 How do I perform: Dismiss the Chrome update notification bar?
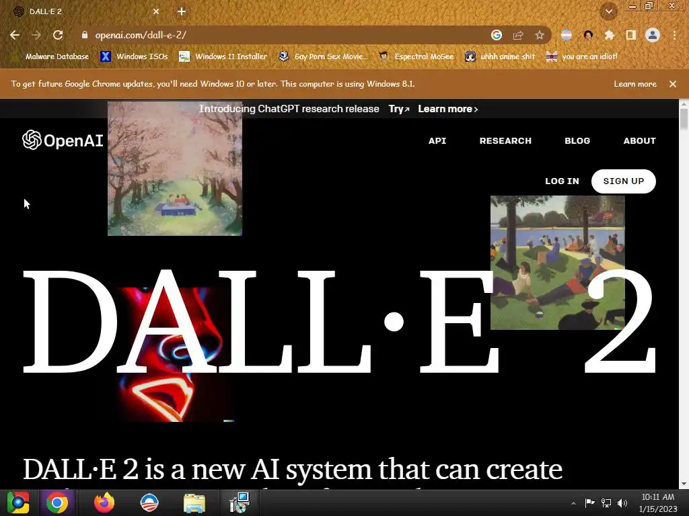coord(673,84)
